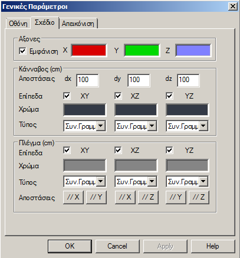Click the // Z button under YZ

(199, 197)
